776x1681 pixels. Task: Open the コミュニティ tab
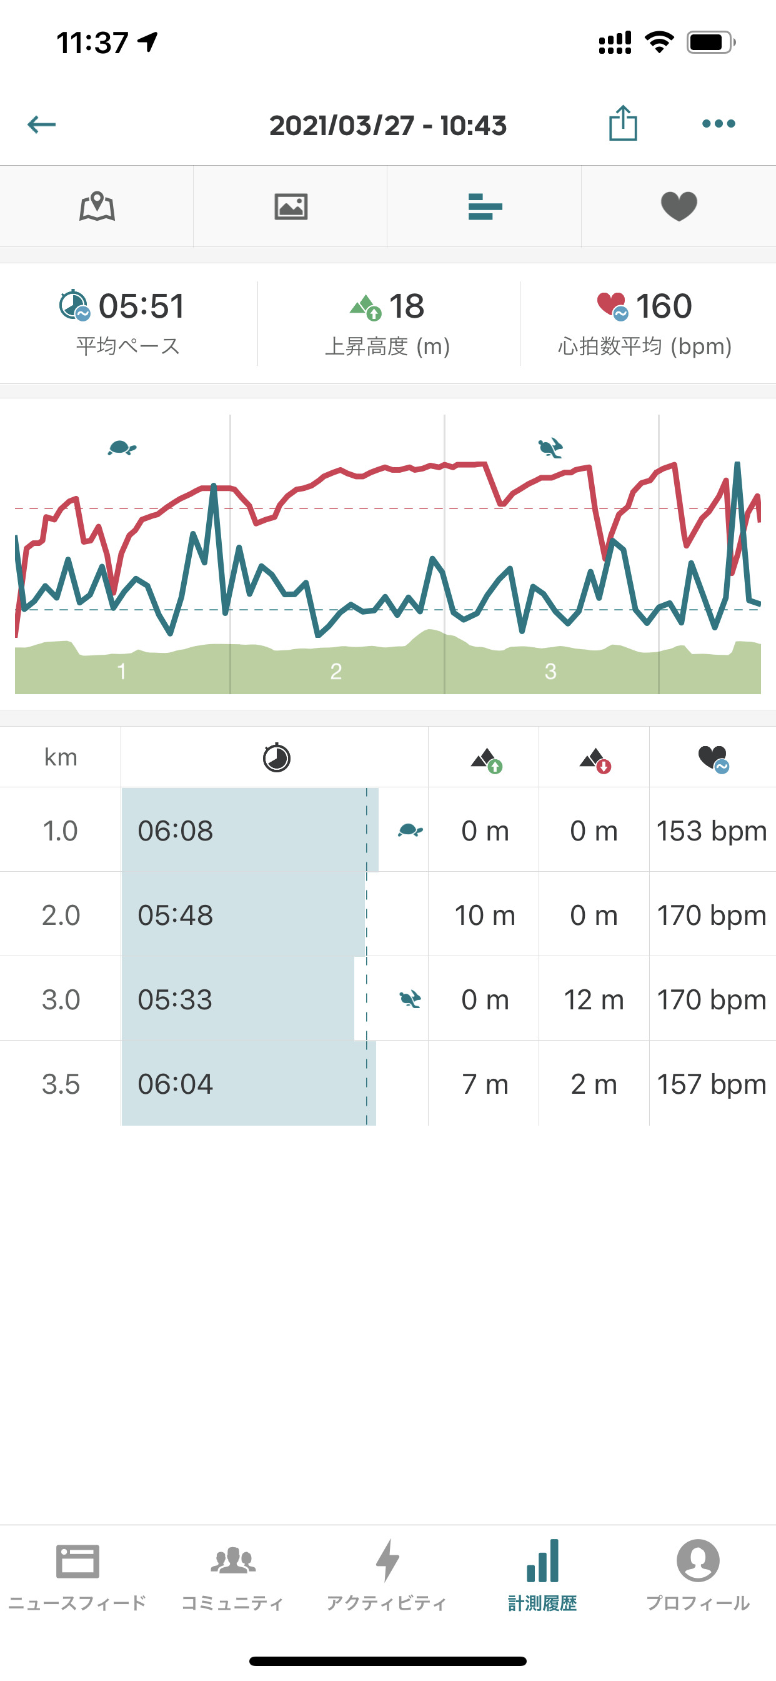pyautogui.click(x=232, y=1574)
